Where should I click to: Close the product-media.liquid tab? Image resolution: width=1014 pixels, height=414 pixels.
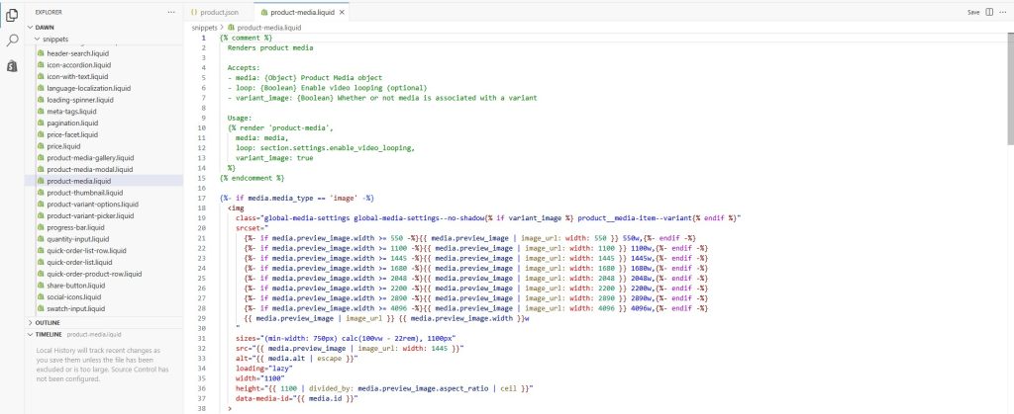click(x=343, y=12)
